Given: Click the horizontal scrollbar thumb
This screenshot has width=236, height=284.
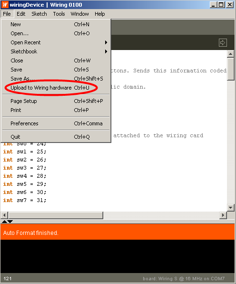Looking at the screenshot, I should click(x=55, y=215).
